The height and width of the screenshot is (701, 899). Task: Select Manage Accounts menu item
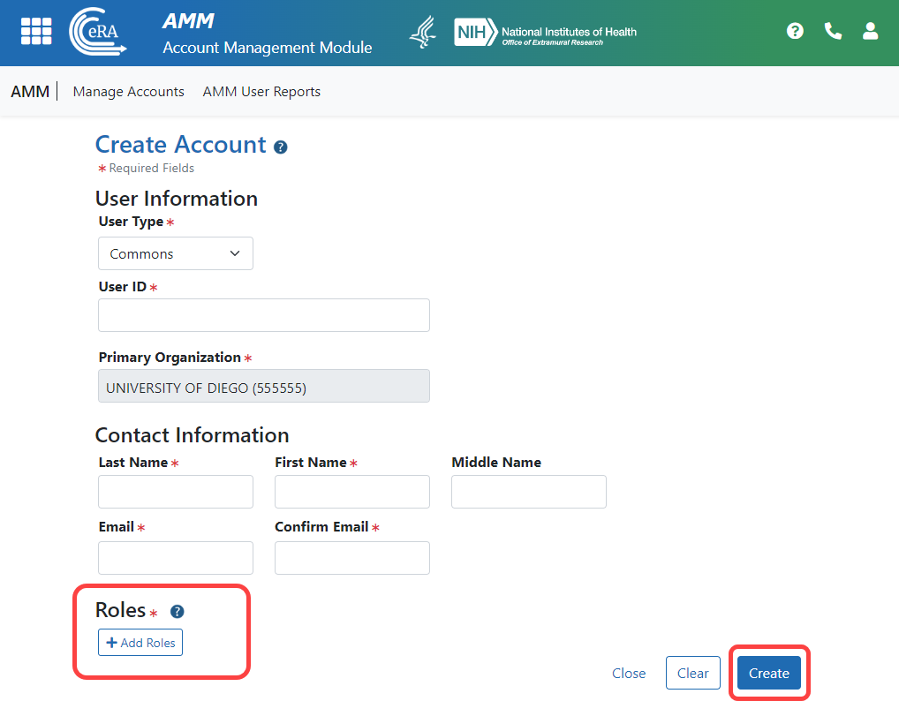coord(128,91)
